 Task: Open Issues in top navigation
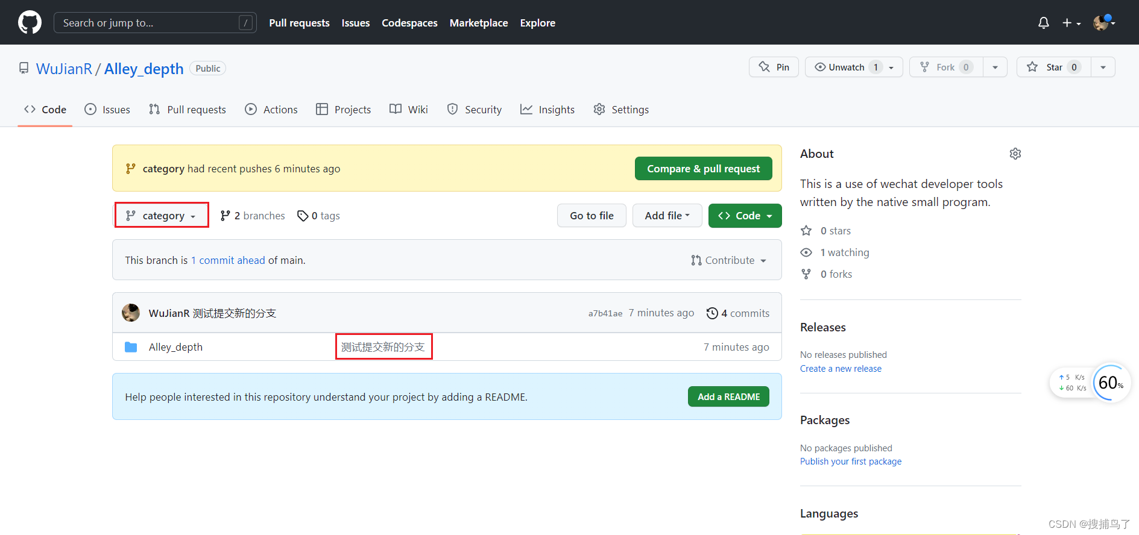tap(356, 23)
